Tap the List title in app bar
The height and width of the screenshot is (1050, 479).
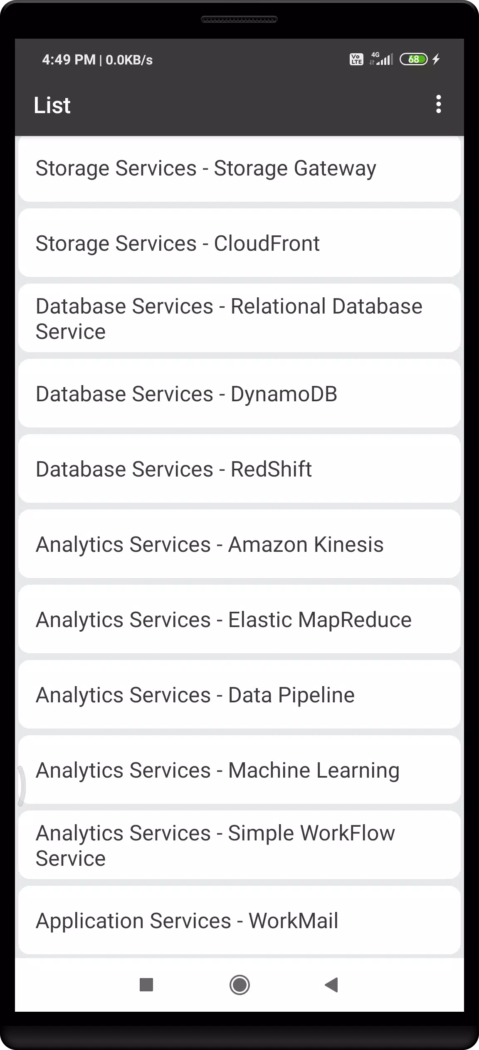pos(52,105)
